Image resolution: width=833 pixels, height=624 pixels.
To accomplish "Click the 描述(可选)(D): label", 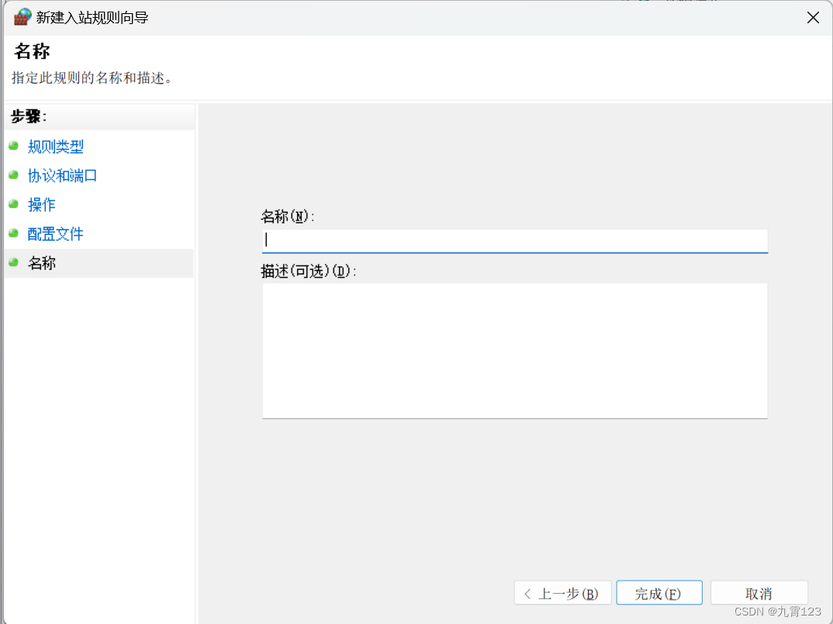I will [x=308, y=272].
